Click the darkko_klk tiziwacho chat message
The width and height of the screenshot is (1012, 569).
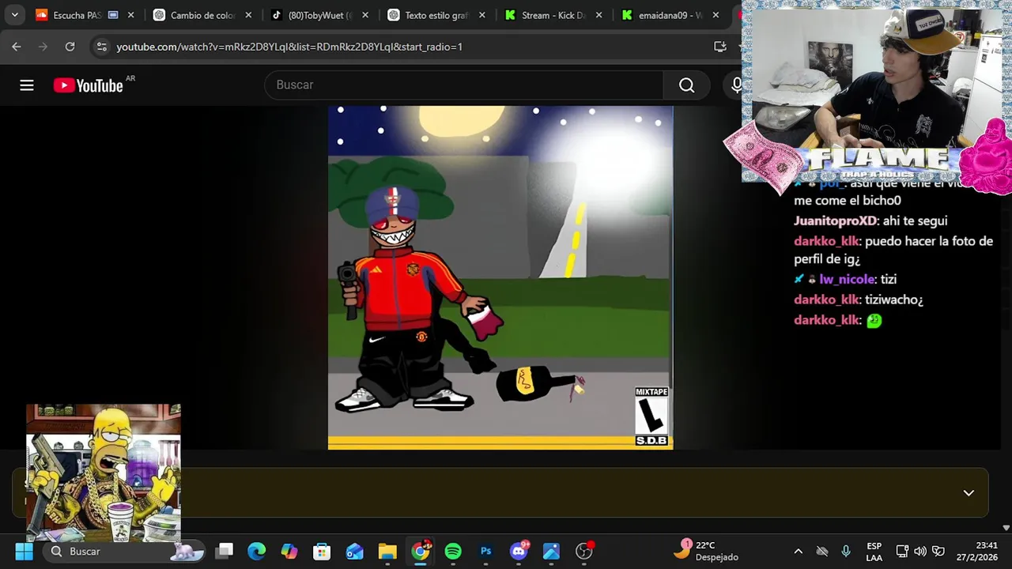[x=859, y=300]
